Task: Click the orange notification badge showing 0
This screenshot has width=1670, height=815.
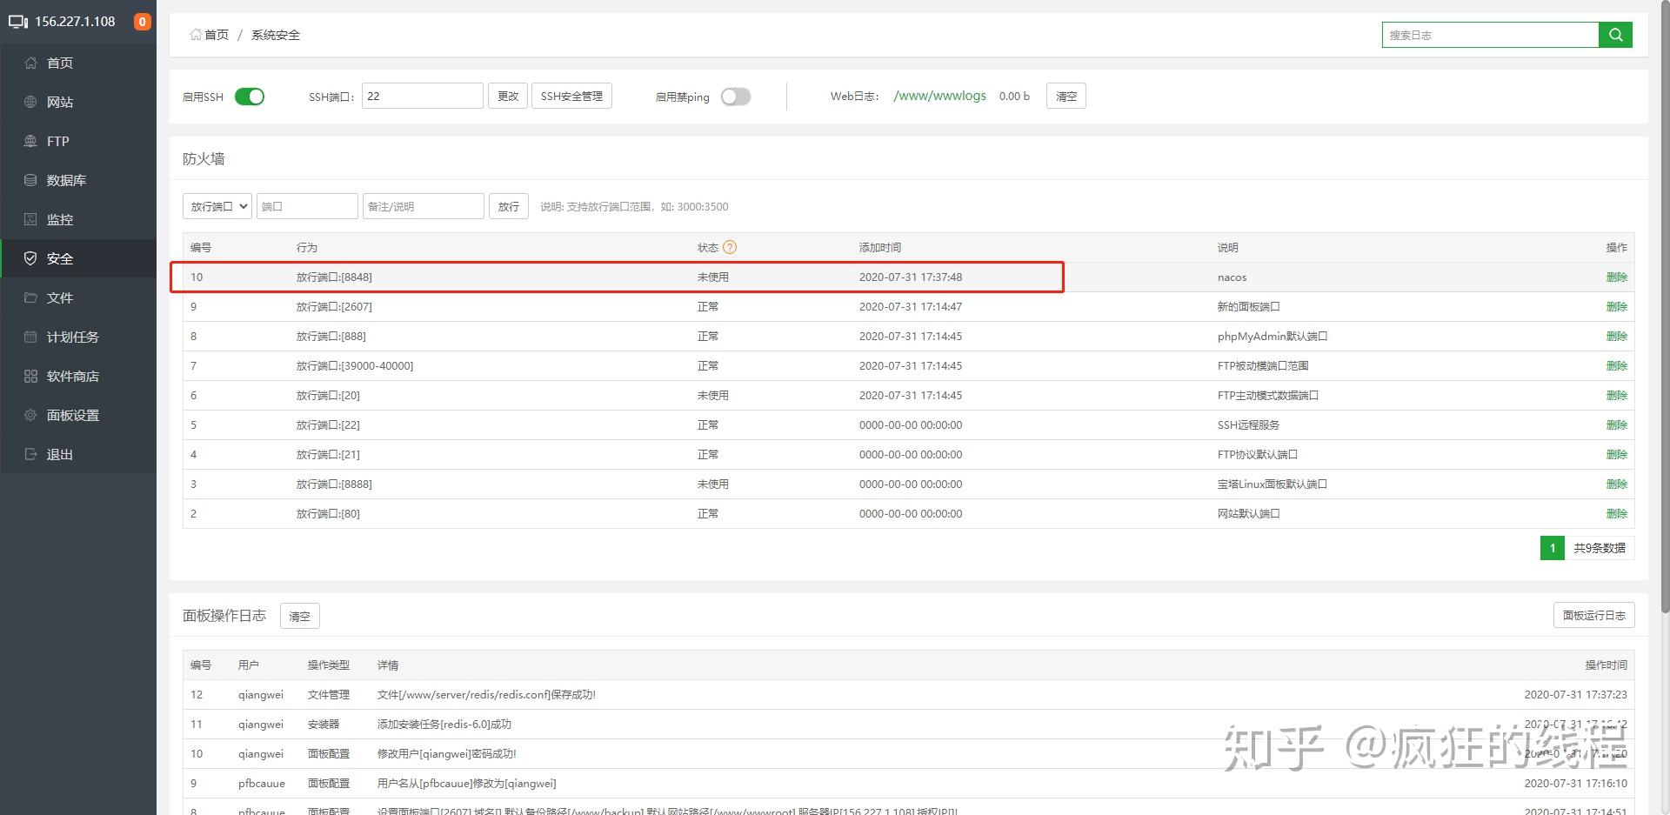Action: pos(142,22)
